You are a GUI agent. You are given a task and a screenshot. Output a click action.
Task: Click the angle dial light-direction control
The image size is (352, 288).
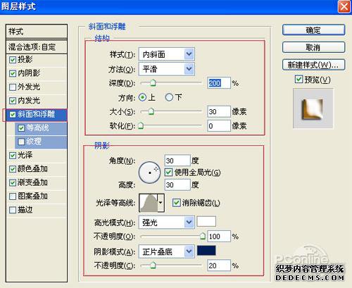(149, 173)
